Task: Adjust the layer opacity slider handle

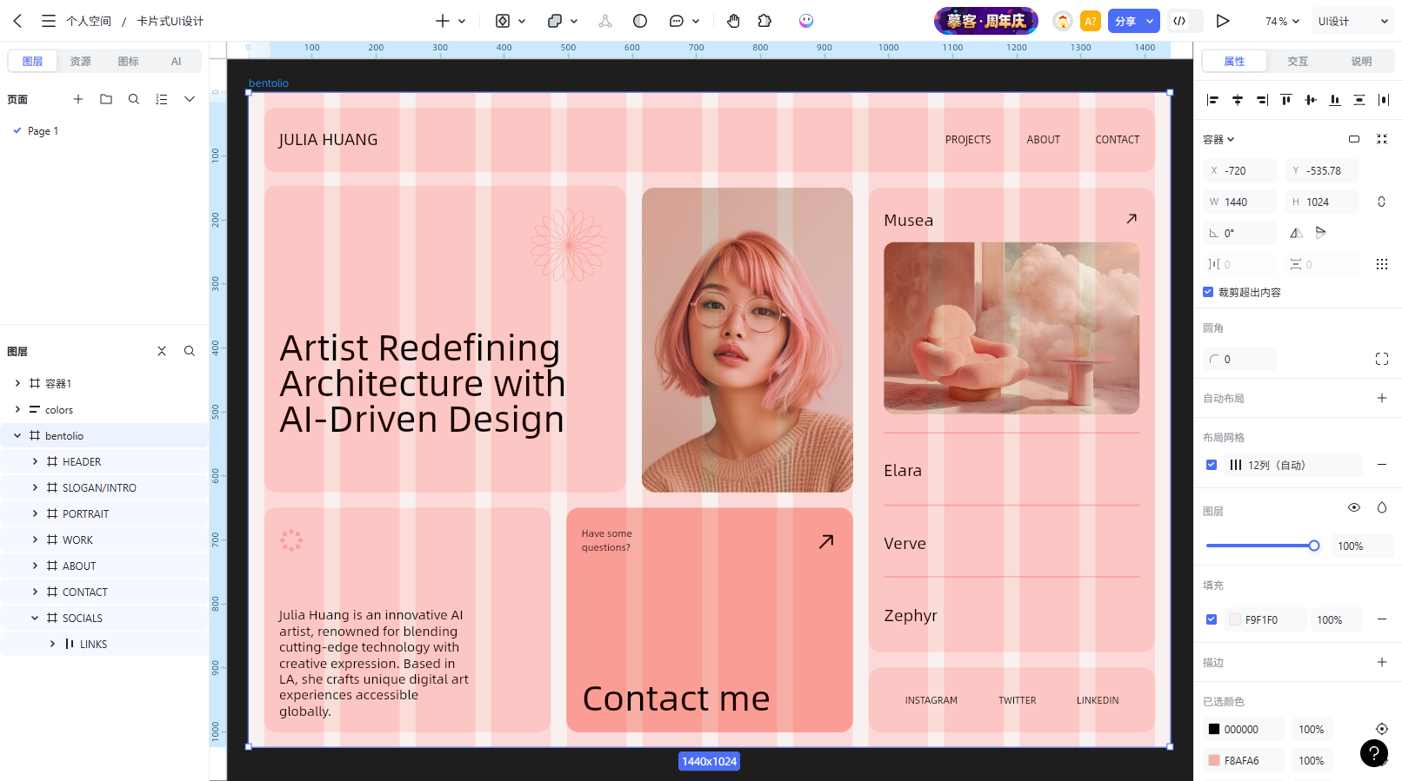Action: [x=1314, y=546]
